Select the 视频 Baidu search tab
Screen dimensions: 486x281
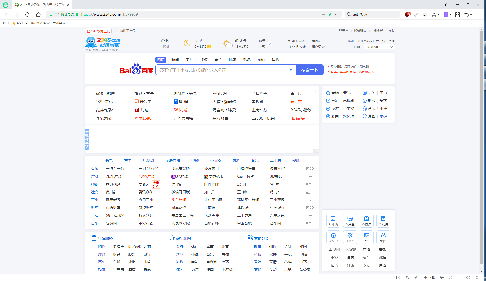(x=204, y=60)
